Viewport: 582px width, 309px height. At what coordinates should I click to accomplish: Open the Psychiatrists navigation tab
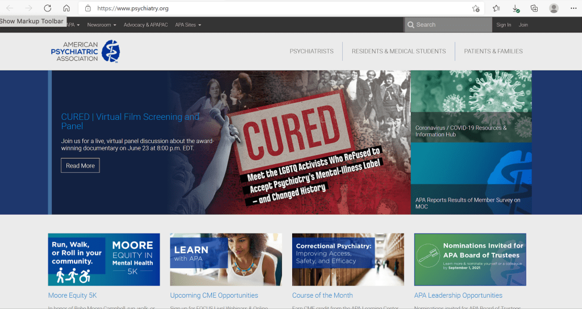[311, 51]
